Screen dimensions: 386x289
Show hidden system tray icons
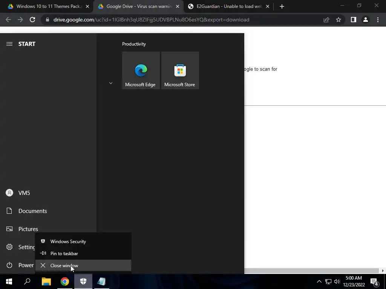click(x=319, y=281)
